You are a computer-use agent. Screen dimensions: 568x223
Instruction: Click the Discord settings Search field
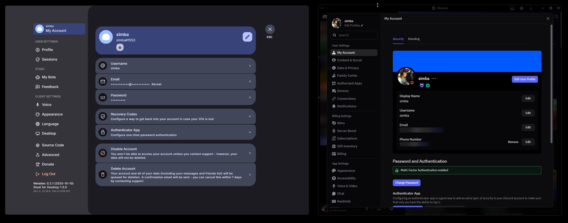(354, 35)
